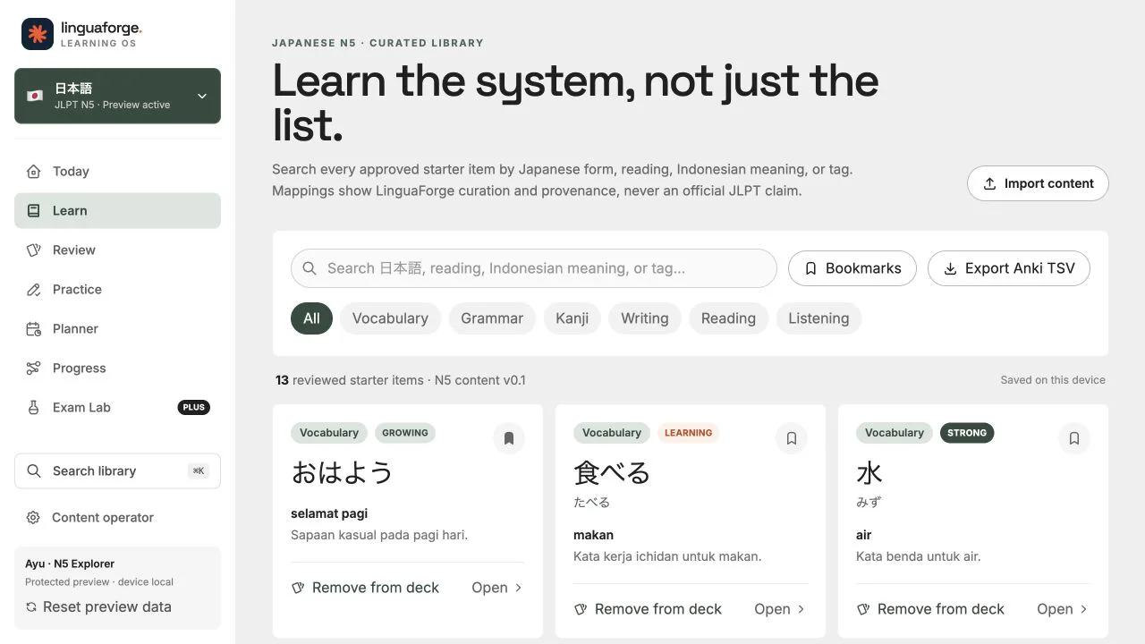Remove the bookmark from the おはよう card
Viewport: 1145px width, 644px height.
(x=509, y=438)
